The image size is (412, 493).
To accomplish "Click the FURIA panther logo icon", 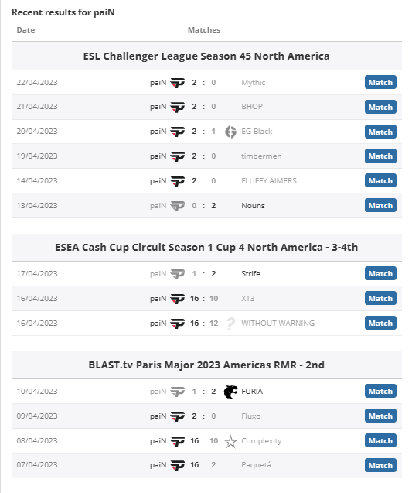I will tap(230, 392).
